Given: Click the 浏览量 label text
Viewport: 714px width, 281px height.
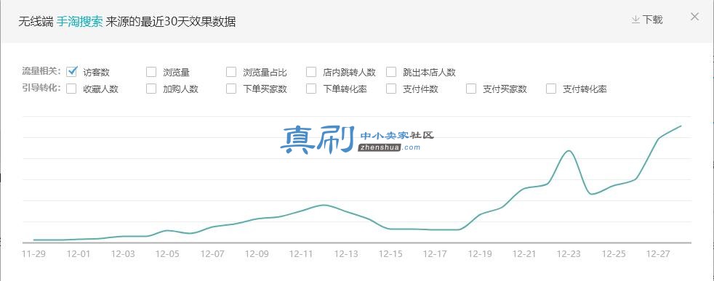Looking at the screenshot, I should coord(176,73).
